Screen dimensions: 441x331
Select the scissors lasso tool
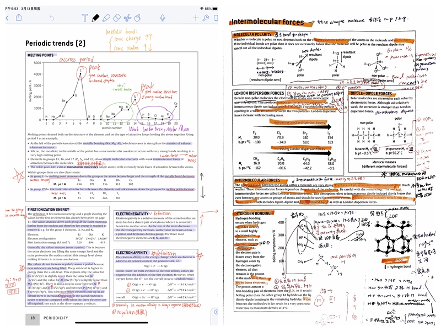point(127,18)
